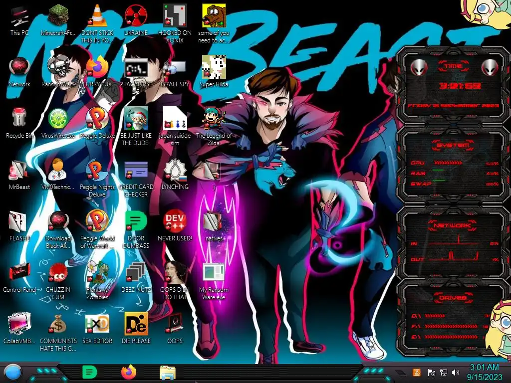Open the Download Black Ali... icon
Screen dimensions: 511x383
click(x=58, y=221)
